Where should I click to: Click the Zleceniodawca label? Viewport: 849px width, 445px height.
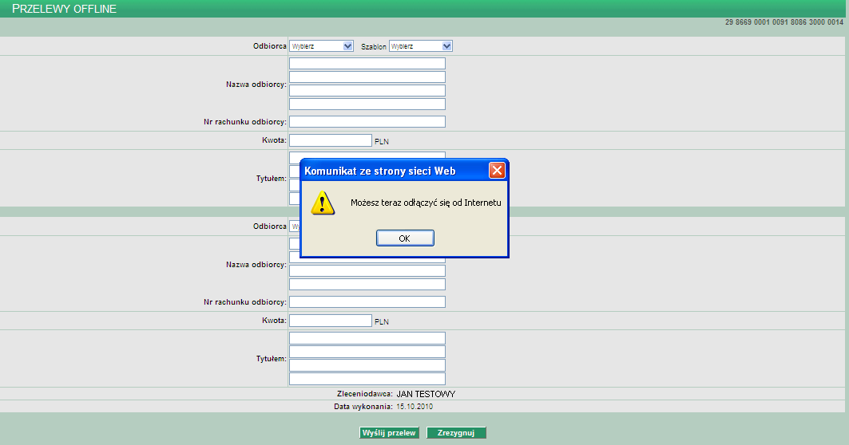[x=364, y=394]
